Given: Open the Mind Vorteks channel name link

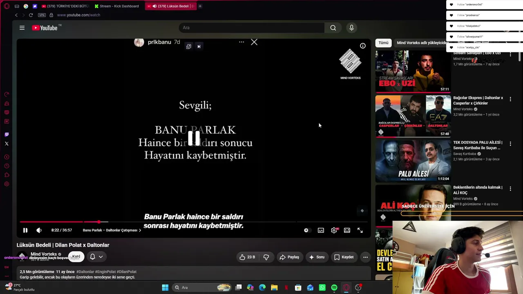Looking at the screenshot, I should (x=44, y=254).
